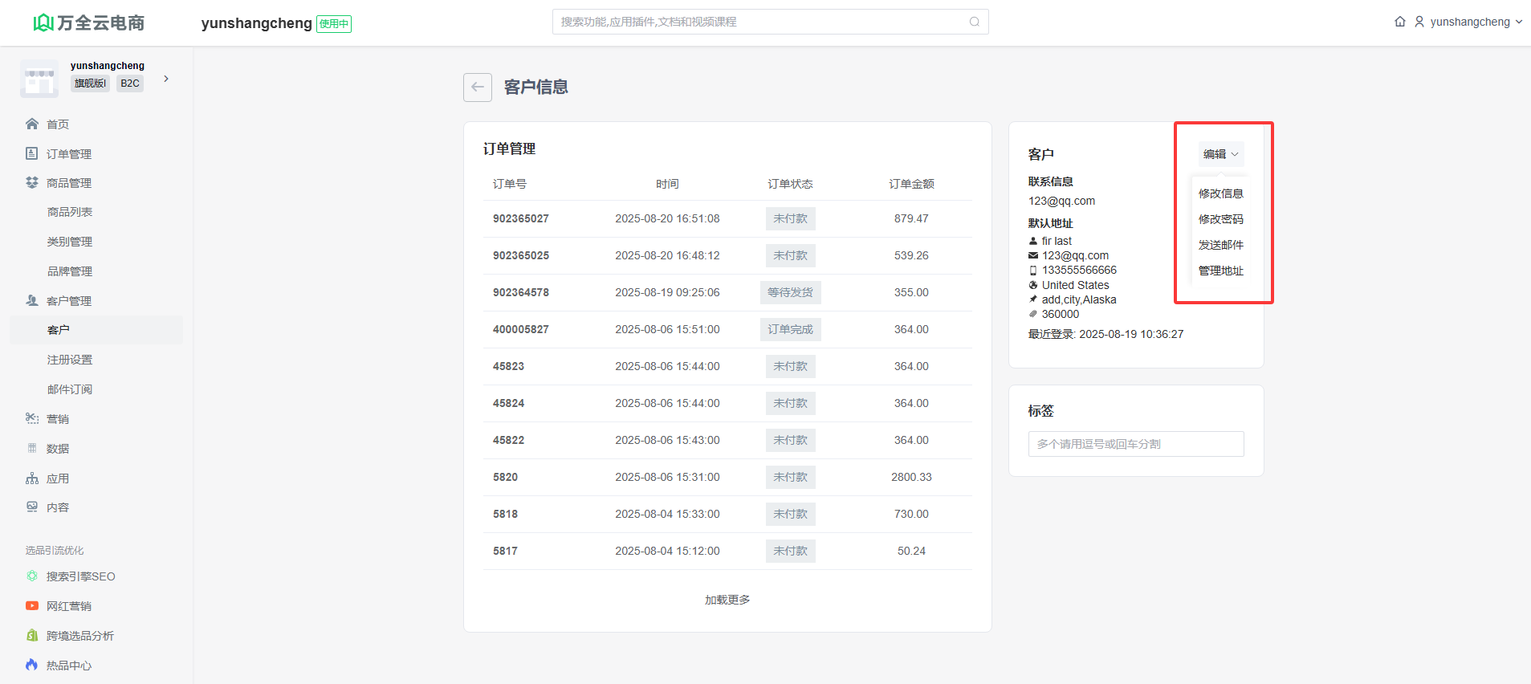Open 订单管理 in the sidebar
Viewport: 1531px width, 684px height.
pos(68,154)
